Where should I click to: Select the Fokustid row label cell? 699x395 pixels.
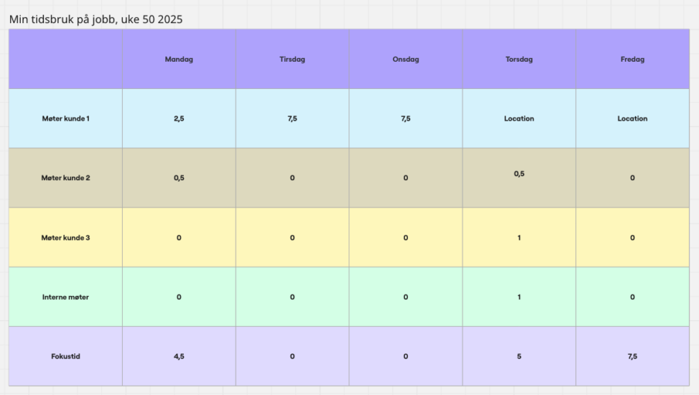pos(65,356)
